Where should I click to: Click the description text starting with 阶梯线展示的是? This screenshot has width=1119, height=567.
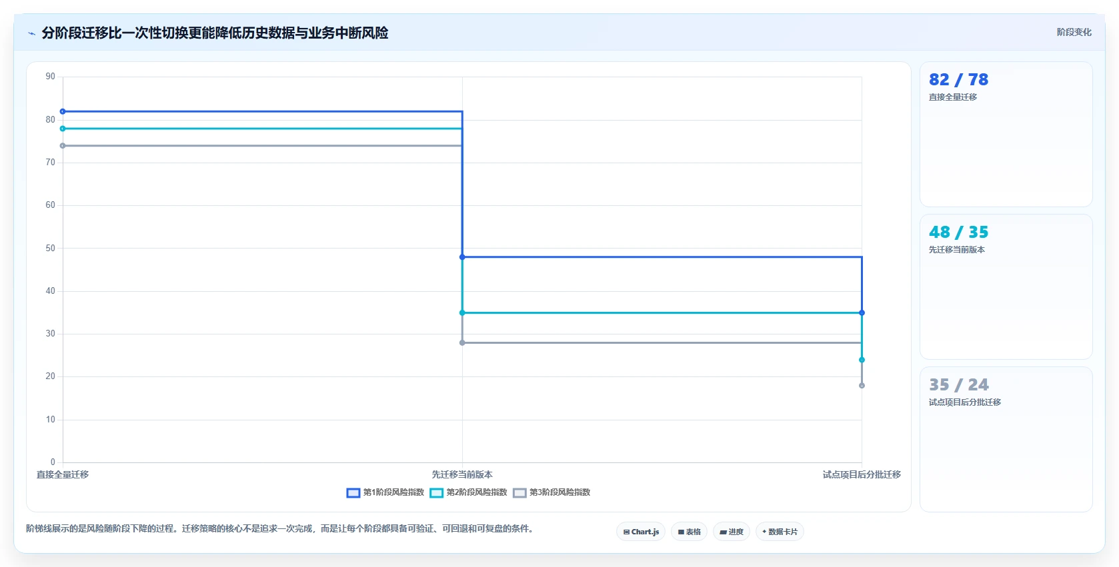(280, 528)
